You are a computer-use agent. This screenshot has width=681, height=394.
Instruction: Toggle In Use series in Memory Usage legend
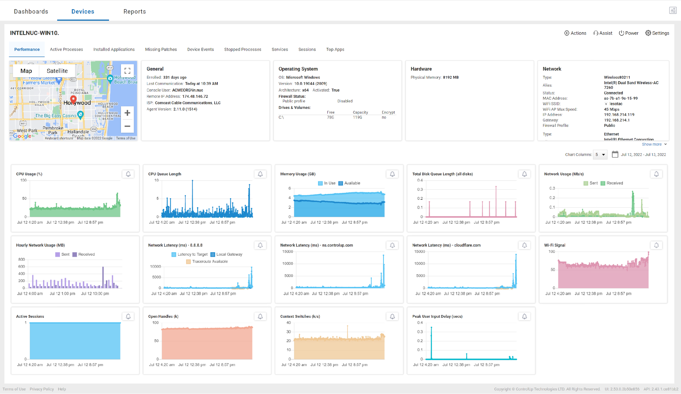[327, 183]
